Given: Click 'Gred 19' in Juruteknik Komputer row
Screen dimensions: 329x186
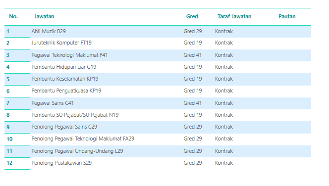Looking at the screenshot, I should [x=193, y=43].
